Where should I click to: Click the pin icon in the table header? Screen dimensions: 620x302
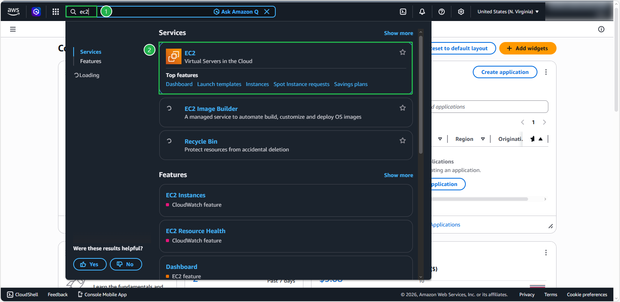point(532,139)
